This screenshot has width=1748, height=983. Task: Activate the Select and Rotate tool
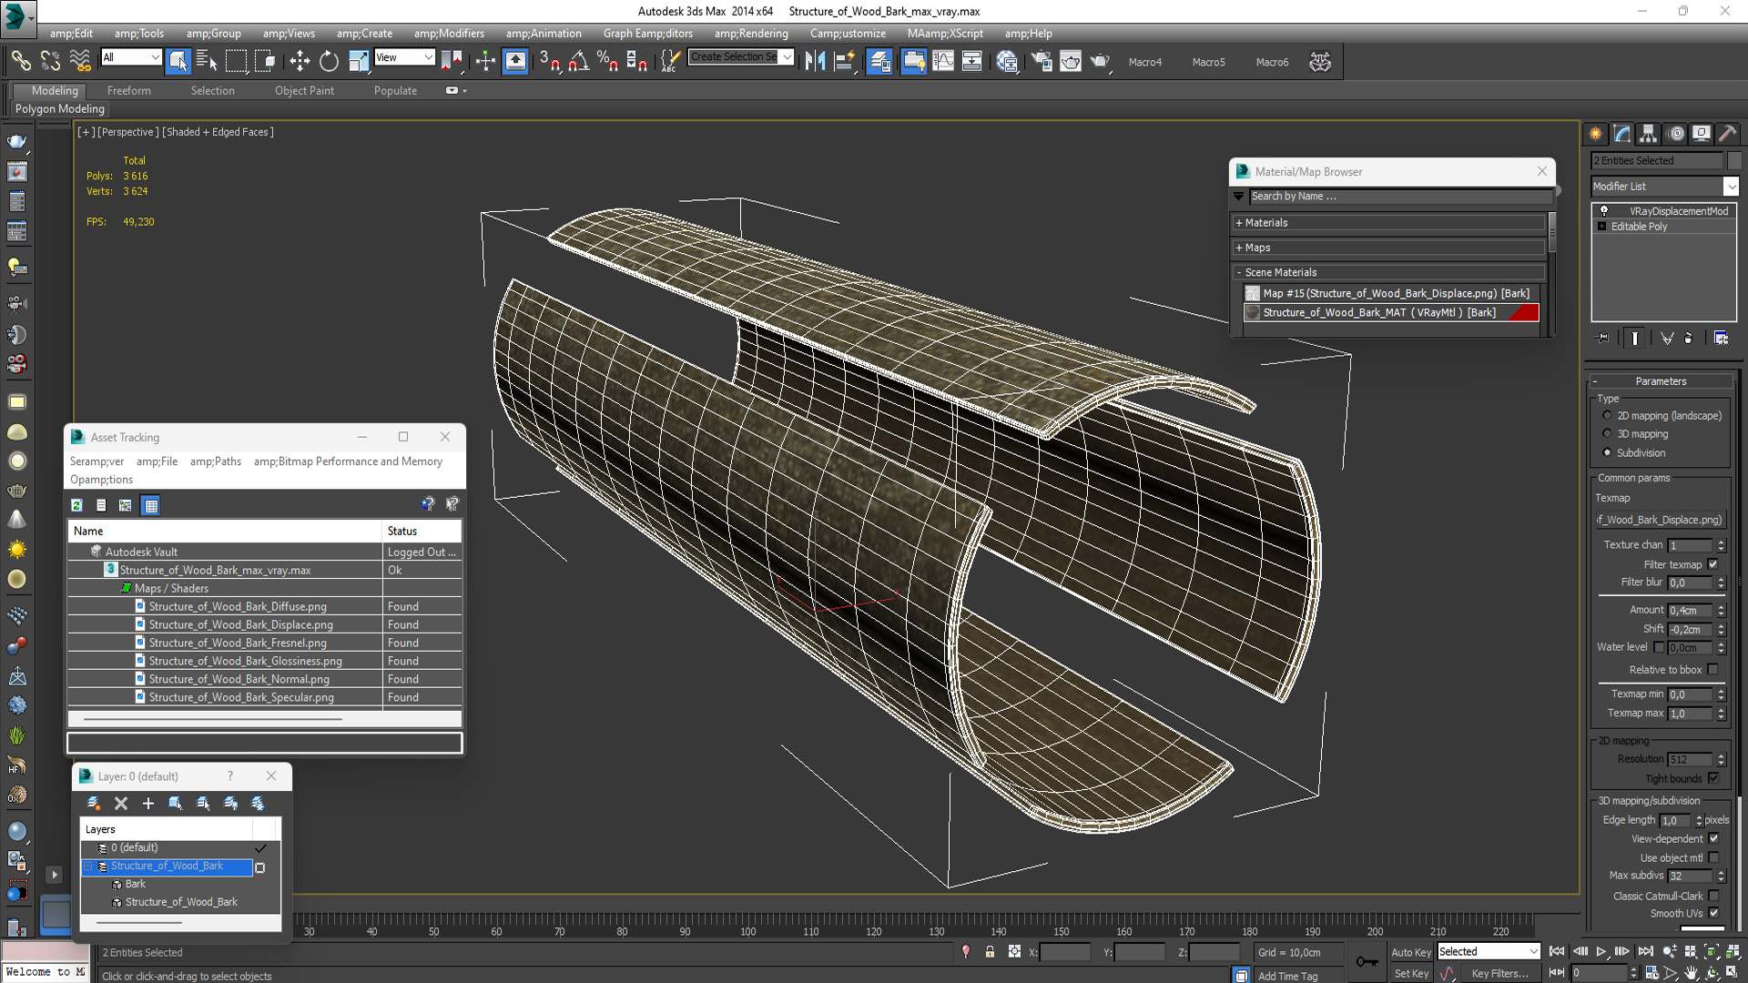[329, 62]
